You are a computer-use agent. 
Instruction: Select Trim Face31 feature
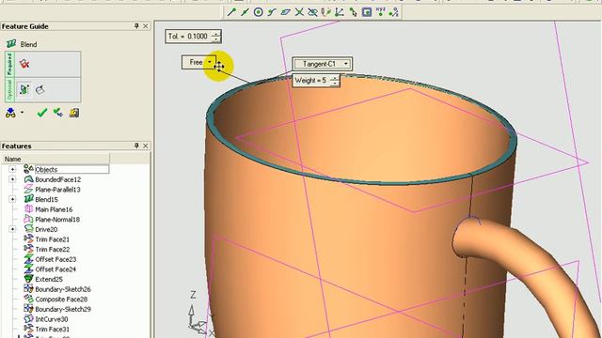point(53,329)
